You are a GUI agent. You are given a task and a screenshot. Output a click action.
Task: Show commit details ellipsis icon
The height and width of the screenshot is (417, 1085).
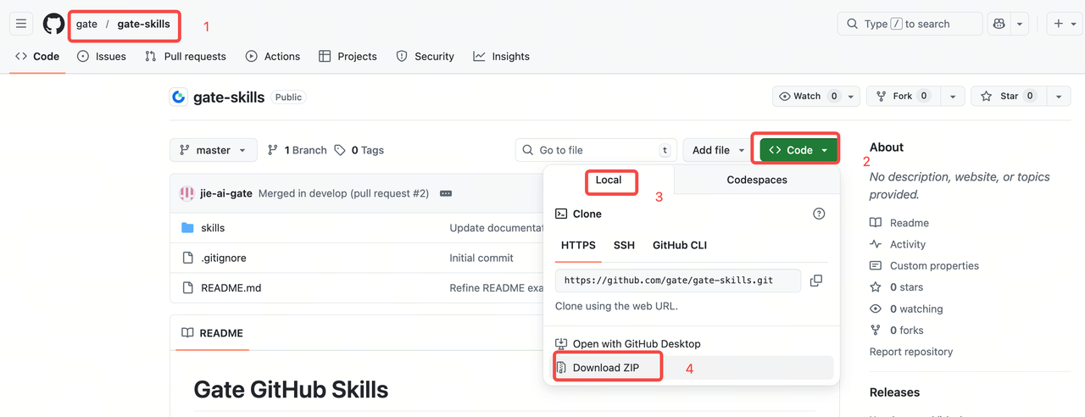(446, 193)
